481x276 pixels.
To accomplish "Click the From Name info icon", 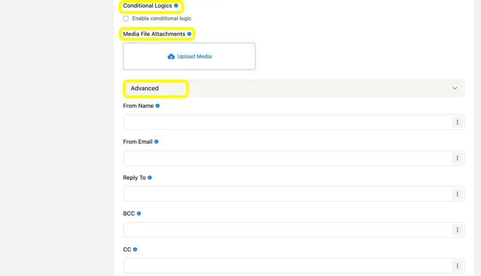I will [158, 106].
